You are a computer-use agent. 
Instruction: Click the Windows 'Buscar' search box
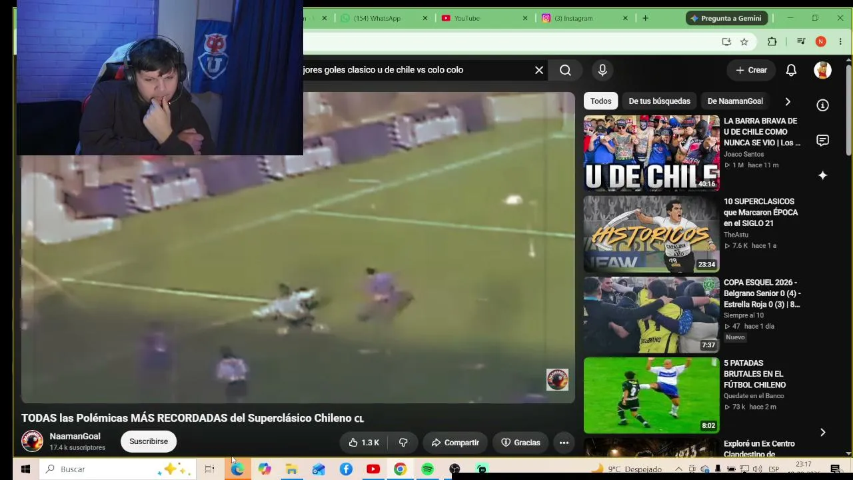pyautogui.click(x=117, y=469)
